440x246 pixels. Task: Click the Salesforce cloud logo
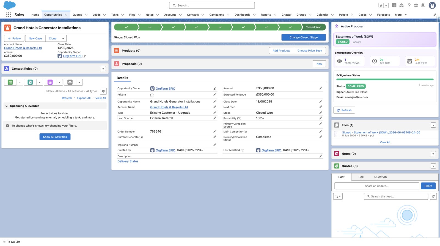[9, 5]
